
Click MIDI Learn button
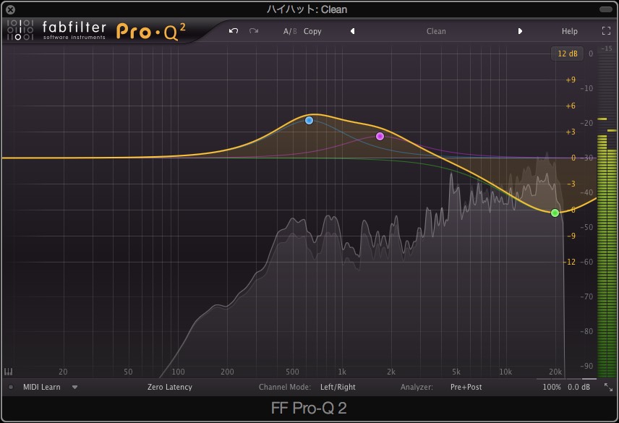42,387
